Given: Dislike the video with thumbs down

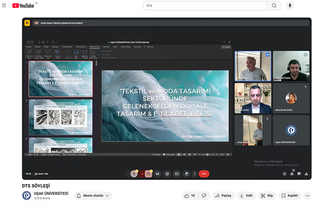Looking at the screenshot, I should pos(204,196).
